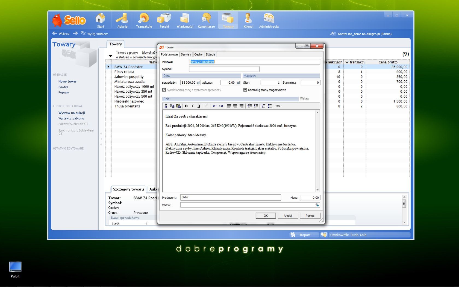Screen dimensions: 459x287
Task: Increase indent in description editor
Action: click(x=256, y=106)
